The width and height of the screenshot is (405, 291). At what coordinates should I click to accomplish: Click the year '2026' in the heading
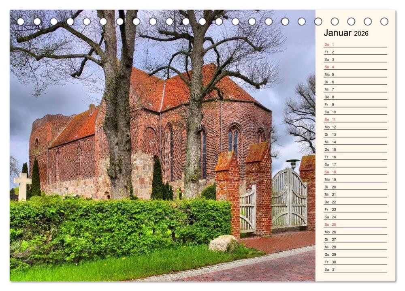coord(361,34)
